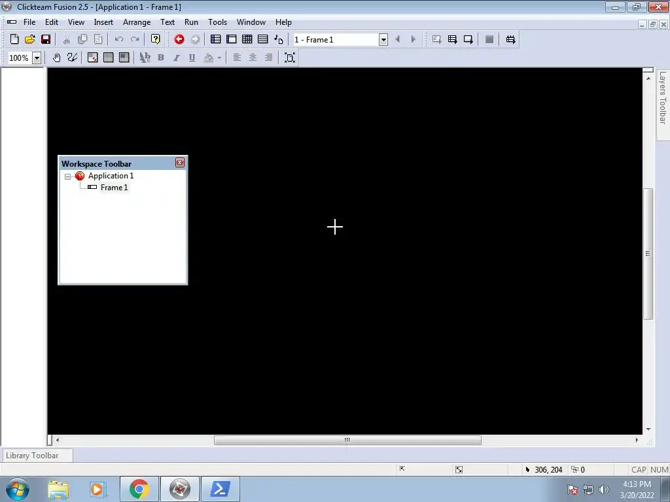
Task: Open the File menu
Action: (x=29, y=22)
